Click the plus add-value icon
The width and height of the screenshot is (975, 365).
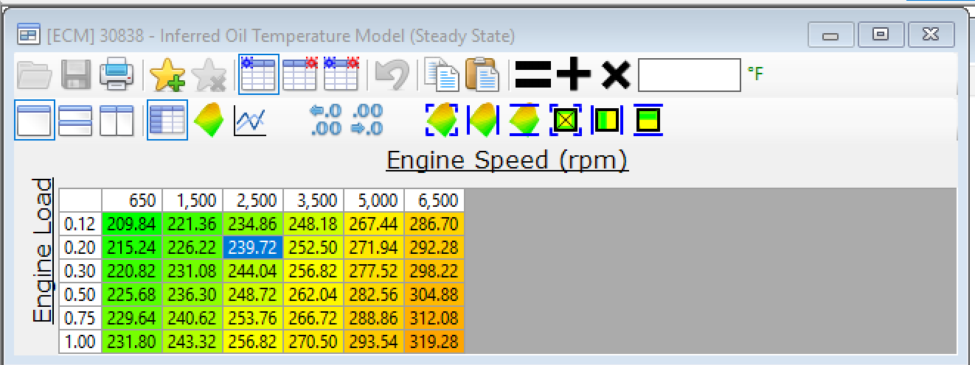tap(574, 74)
